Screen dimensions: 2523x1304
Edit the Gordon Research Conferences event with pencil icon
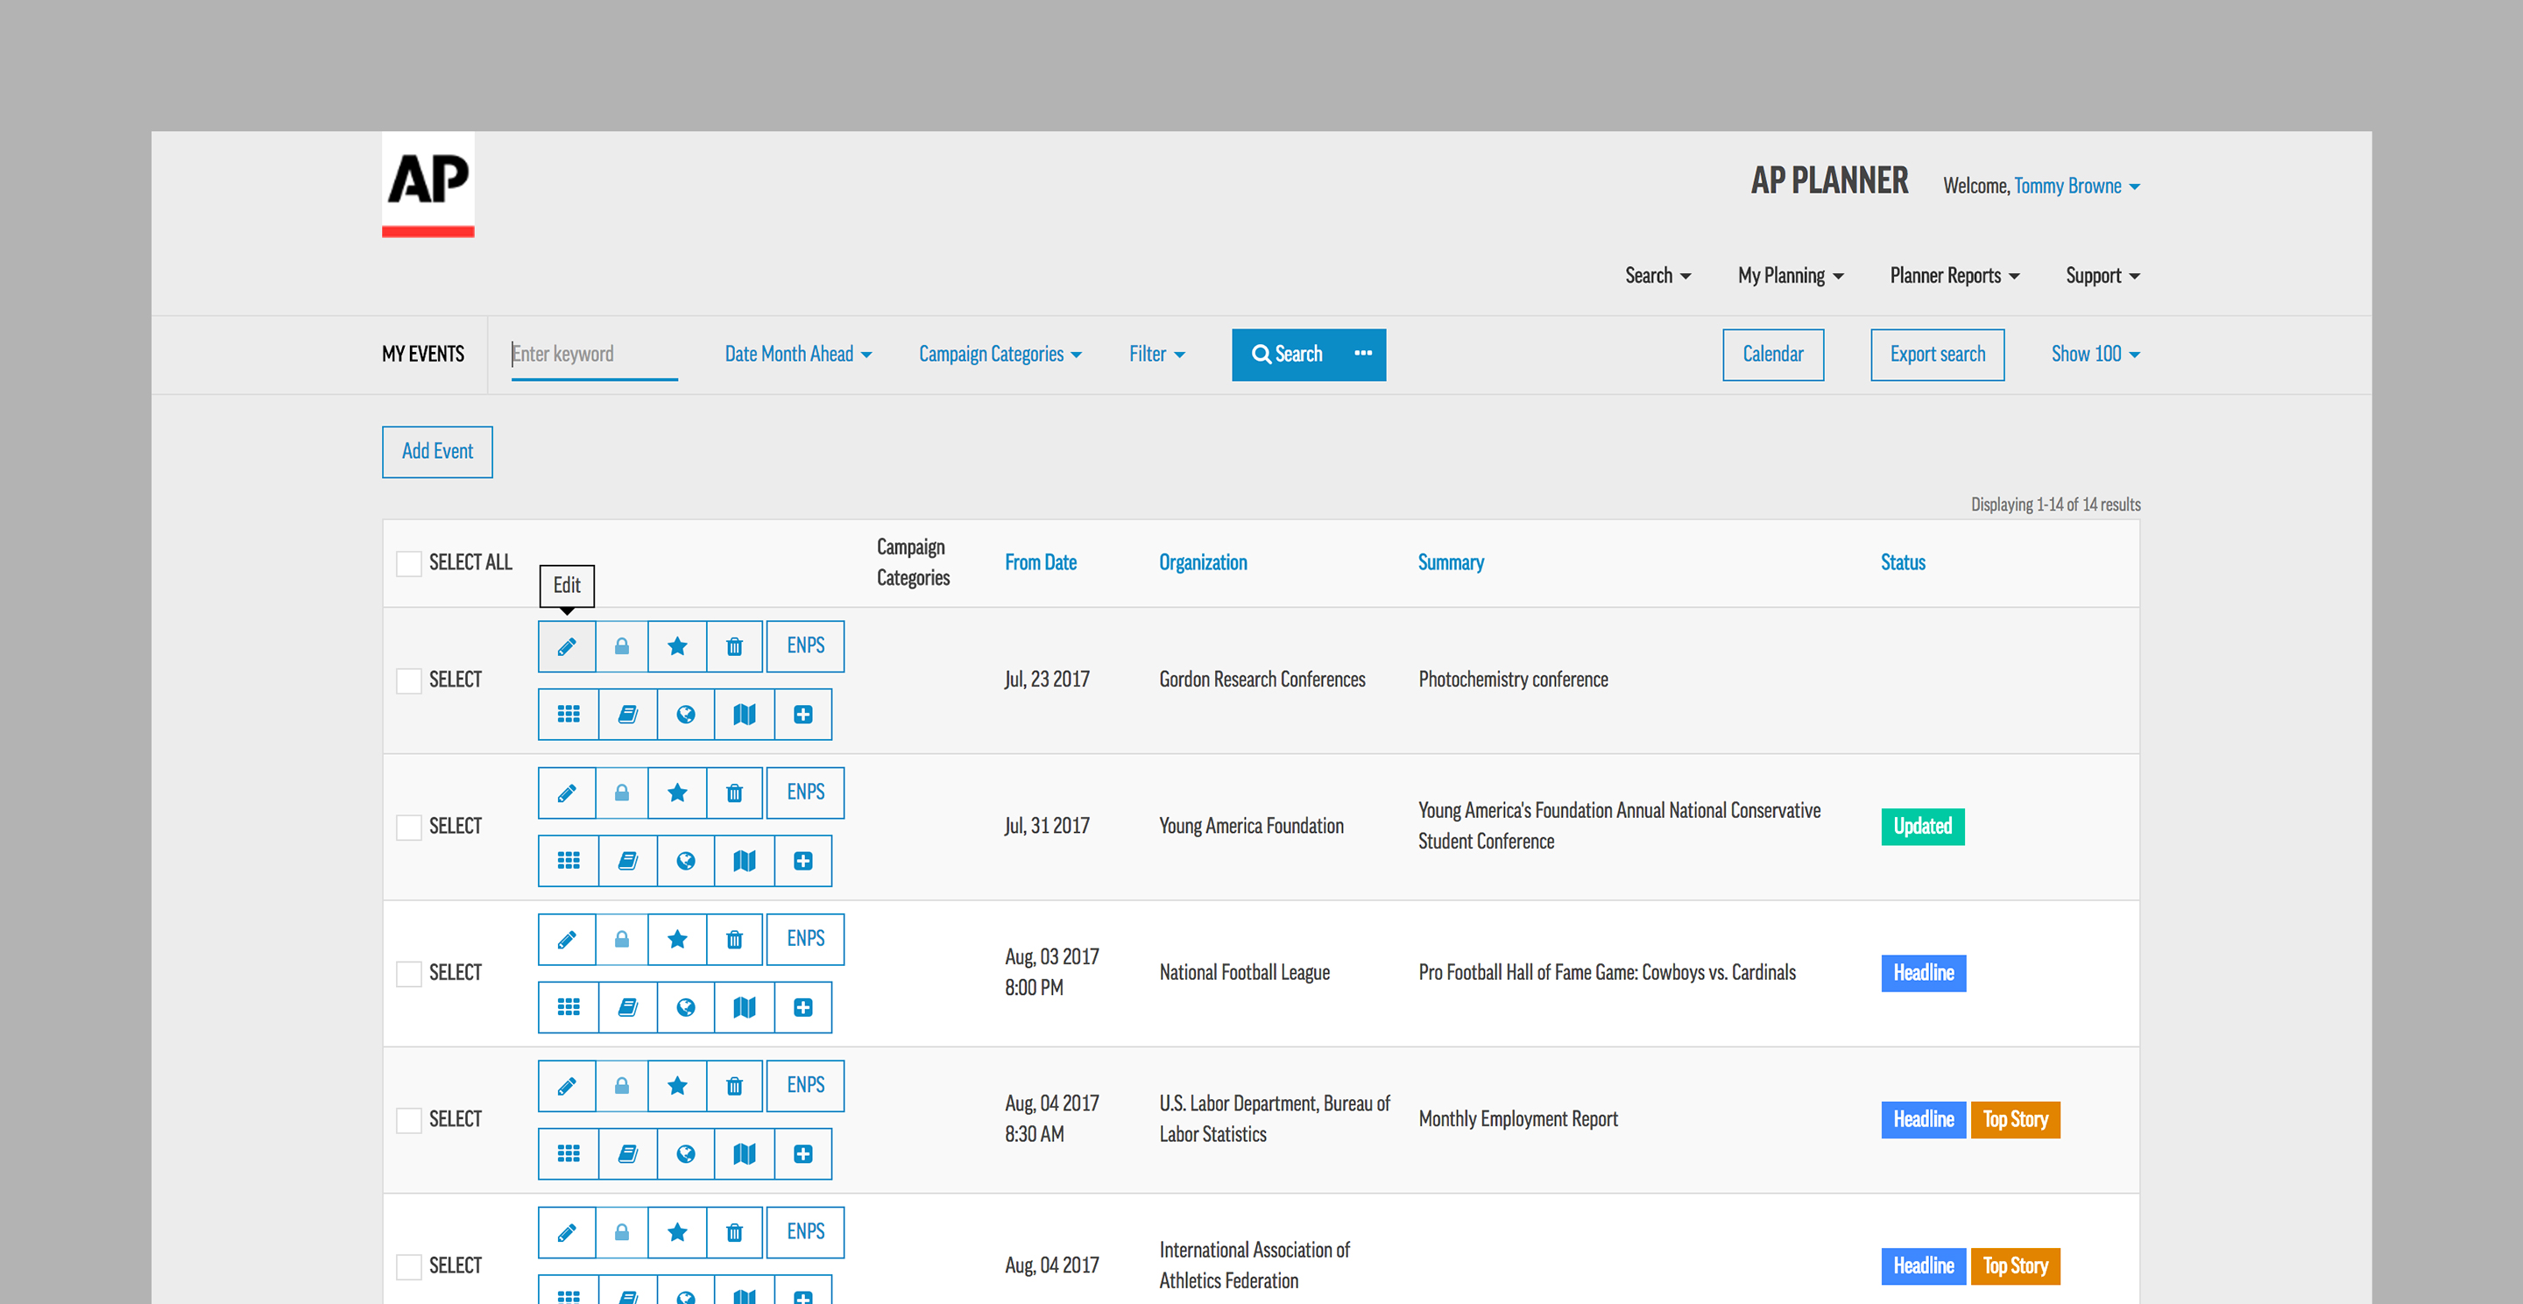point(566,646)
